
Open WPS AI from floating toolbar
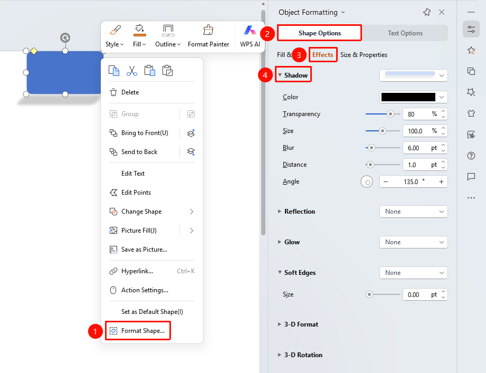click(250, 36)
